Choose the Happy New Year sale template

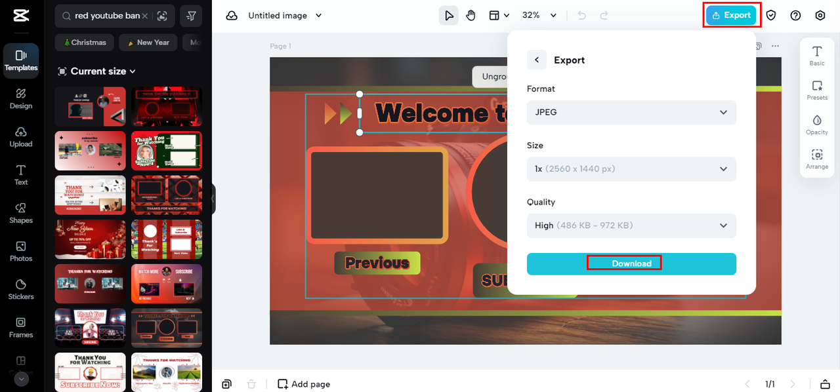click(90, 239)
